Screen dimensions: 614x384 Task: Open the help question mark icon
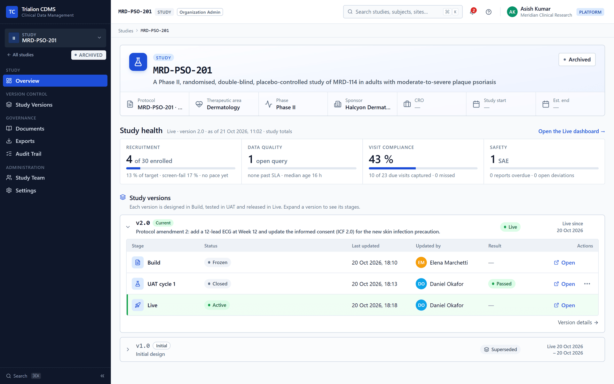pyautogui.click(x=488, y=12)
